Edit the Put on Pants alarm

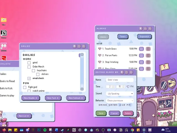pos(141,55)
